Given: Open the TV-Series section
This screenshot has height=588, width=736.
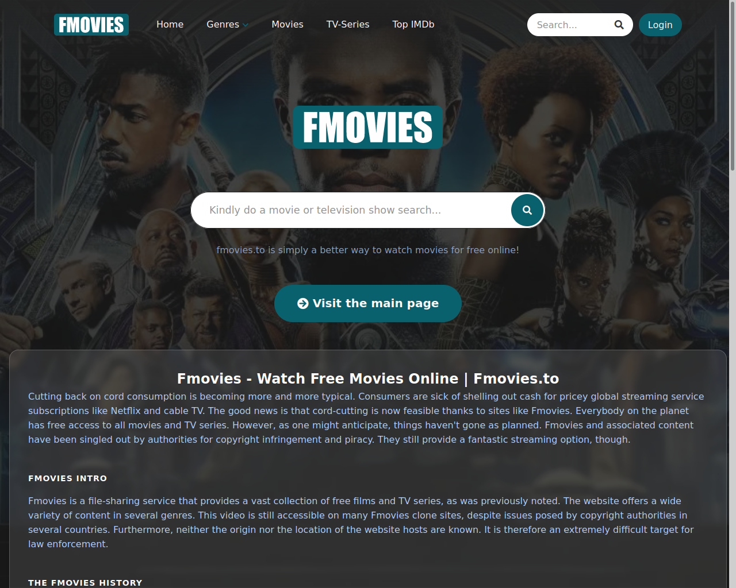Looking at the screenshot, I should (x=348, y=25).
